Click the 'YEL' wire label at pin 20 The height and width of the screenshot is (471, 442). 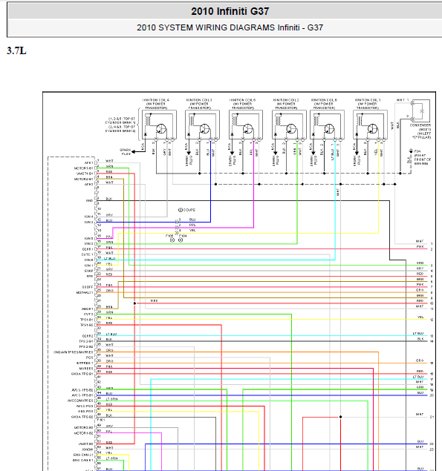[x=109, y=264]
